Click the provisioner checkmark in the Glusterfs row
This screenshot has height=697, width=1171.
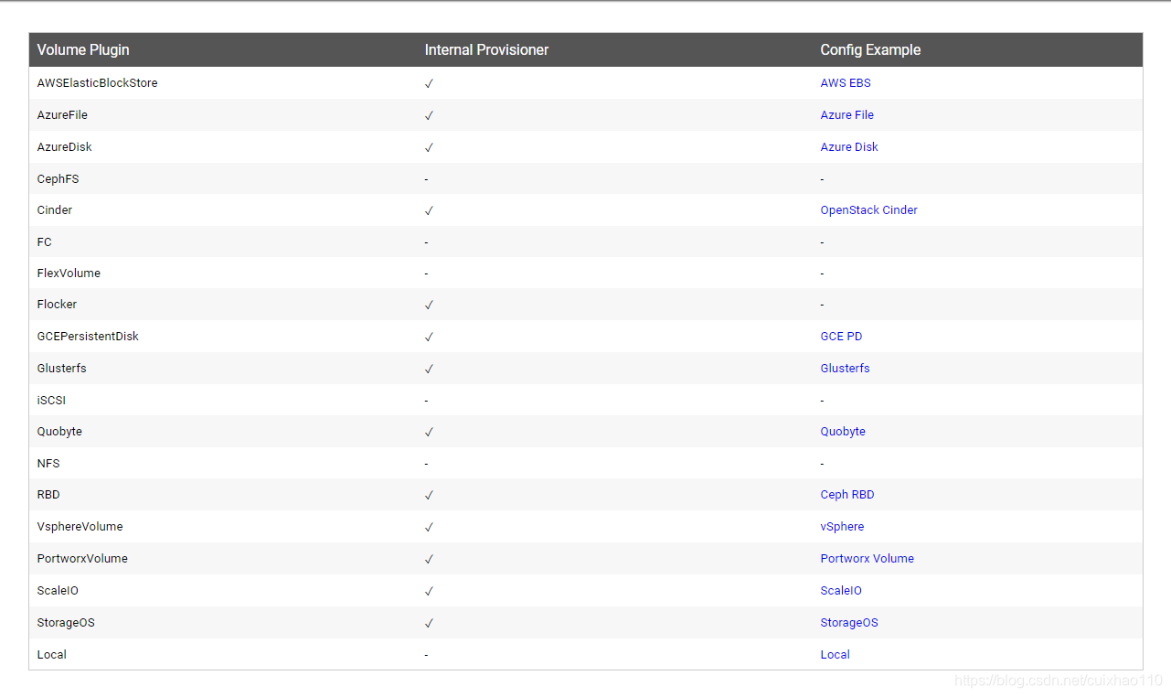429,369
